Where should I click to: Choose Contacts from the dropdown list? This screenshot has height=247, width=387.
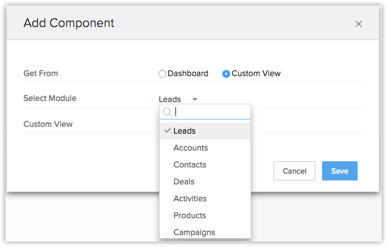pyautogui.click(x=190, y=165)
